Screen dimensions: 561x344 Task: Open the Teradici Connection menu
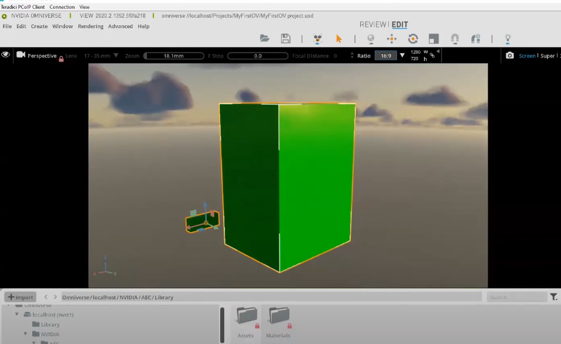62,7
